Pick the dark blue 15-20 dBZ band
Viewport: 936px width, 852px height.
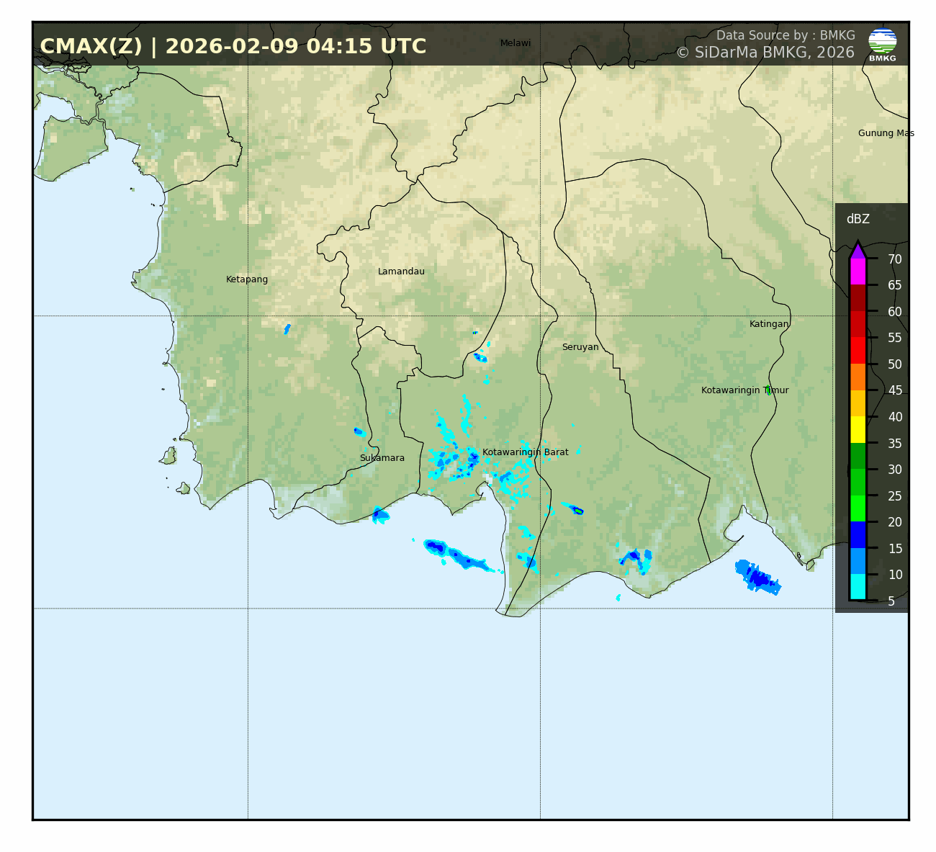[x=857, y=534]
